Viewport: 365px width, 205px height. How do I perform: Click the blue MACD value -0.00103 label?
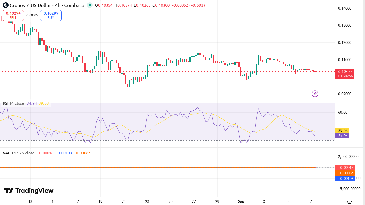345,178
